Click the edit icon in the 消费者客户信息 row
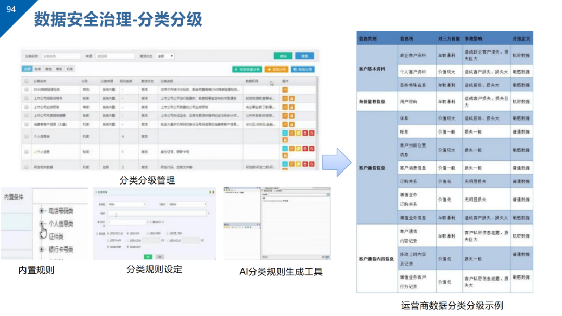 point(285,124)
